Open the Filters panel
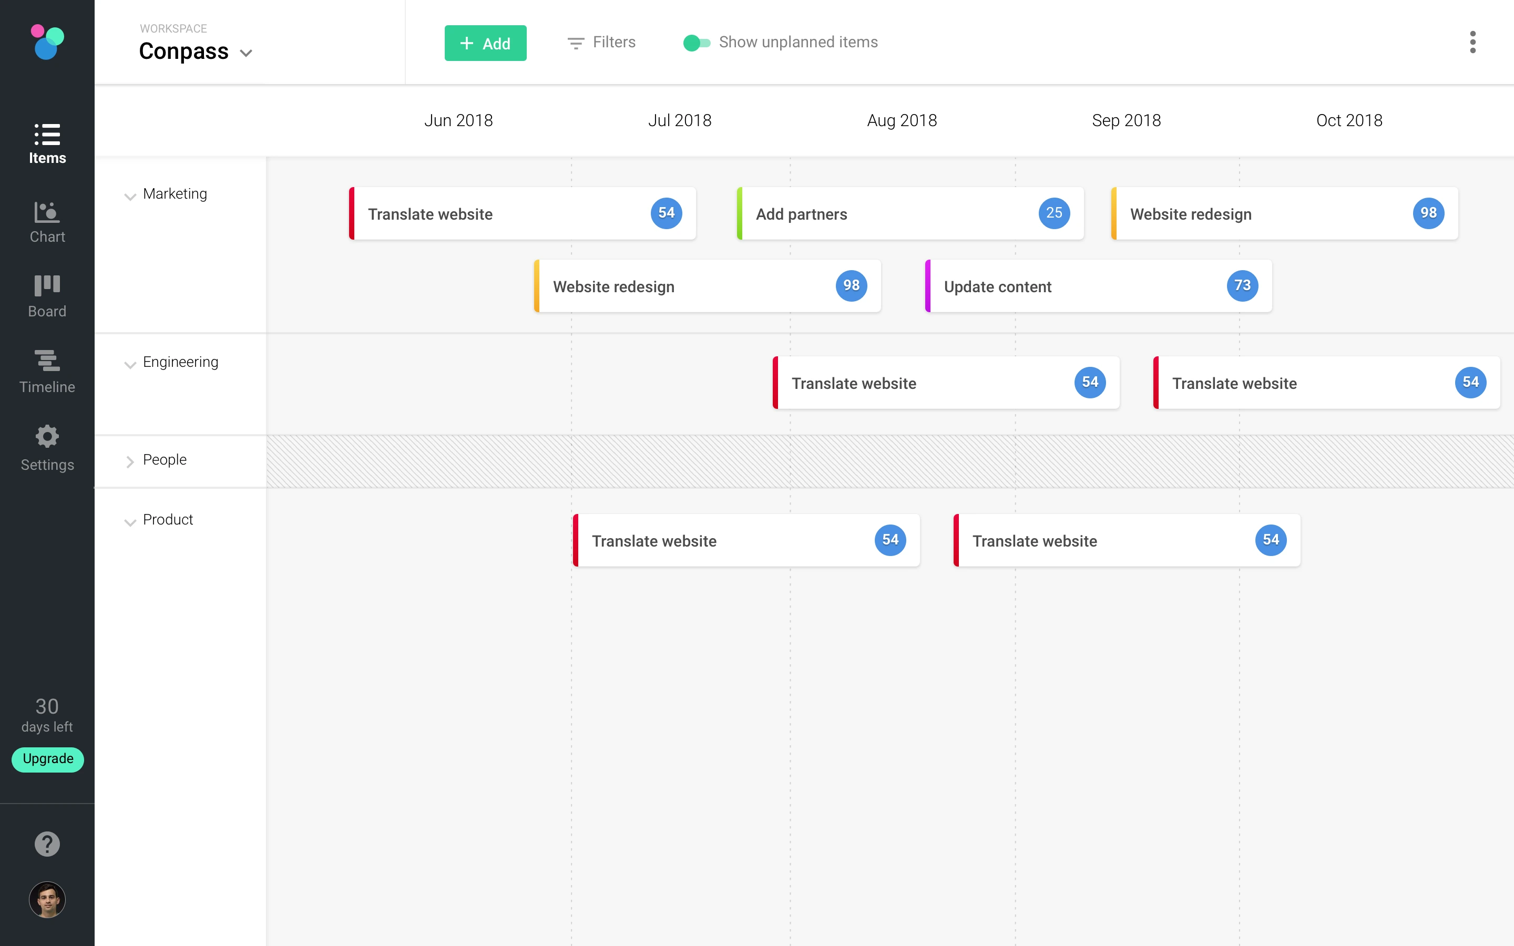The width and height of the screenshot is (1514, 946). click(x=600, y=42)
